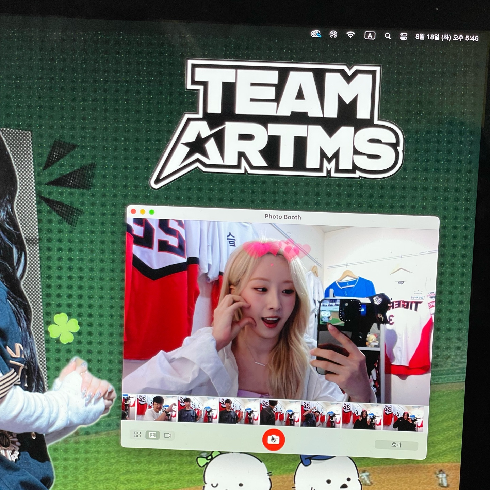Image resolution: width=490 pixels, height=490 pixels.
Task: Zoom the Photo Booth window with green button
Action: coord(152,212)
